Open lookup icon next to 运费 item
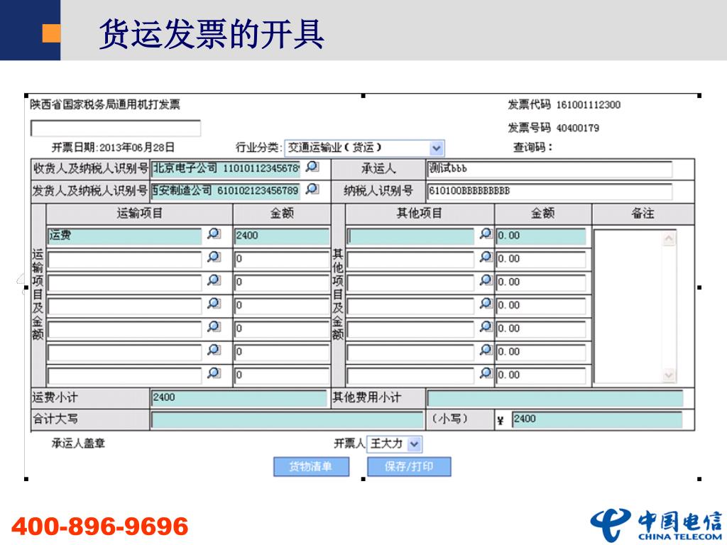Viewport: 727px width, 545px height. tap(214, 233)
